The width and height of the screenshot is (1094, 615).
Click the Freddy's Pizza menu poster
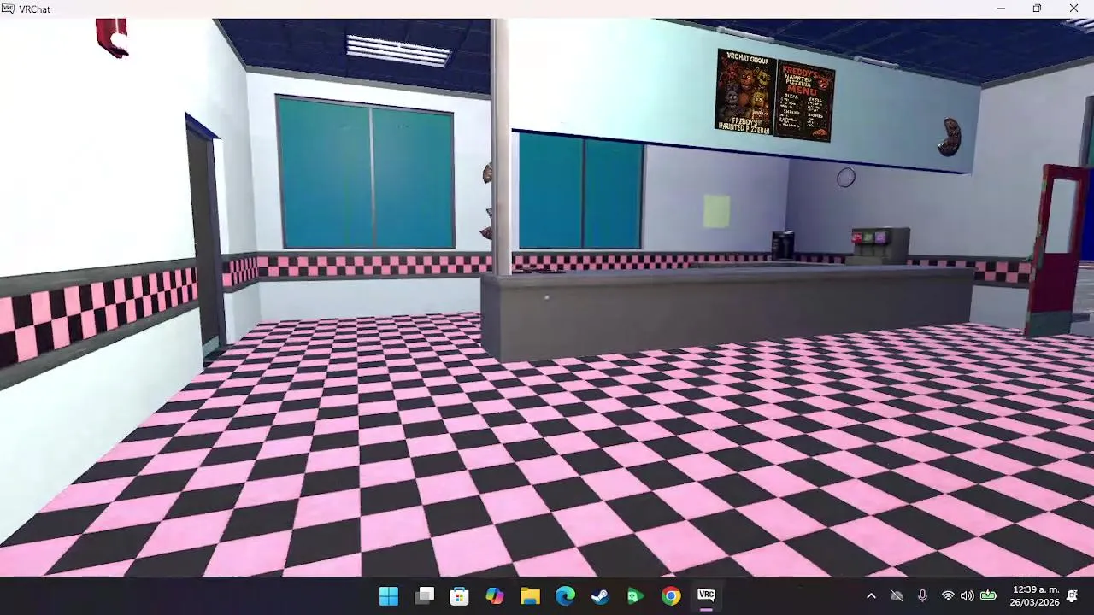coord(805,101)
